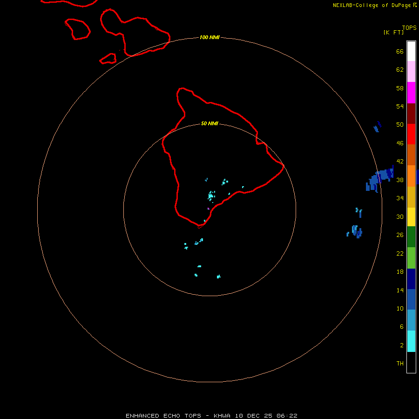Click the medium blue legend swatch
Viewport: 419px width, 419px height.
click(x=411, y=299)
